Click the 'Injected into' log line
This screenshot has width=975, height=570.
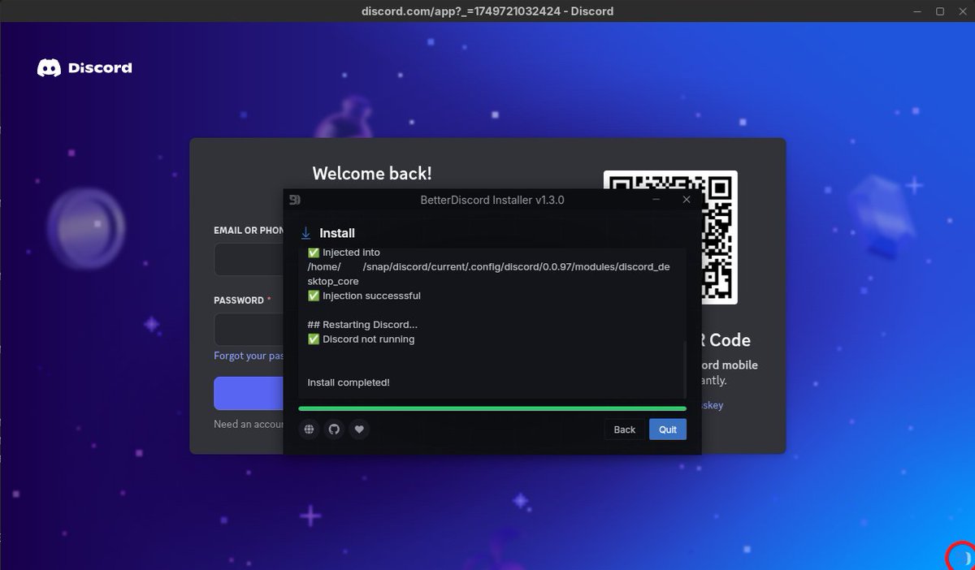pos(344,253)
